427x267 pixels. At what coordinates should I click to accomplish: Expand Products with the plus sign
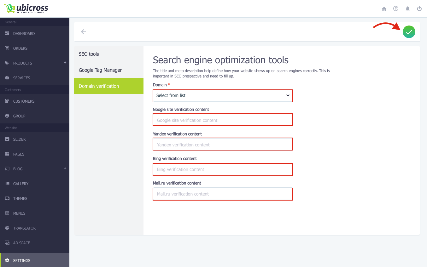click(x=65, y=62)
